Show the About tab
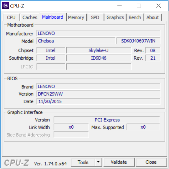Image resolution: width=169 pixels, height=169 pixels. 153,17
